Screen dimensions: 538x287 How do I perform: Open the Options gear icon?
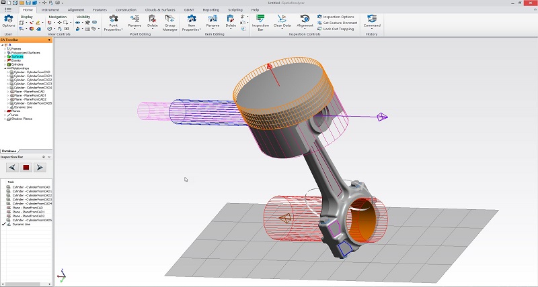(x=8, y=19)
